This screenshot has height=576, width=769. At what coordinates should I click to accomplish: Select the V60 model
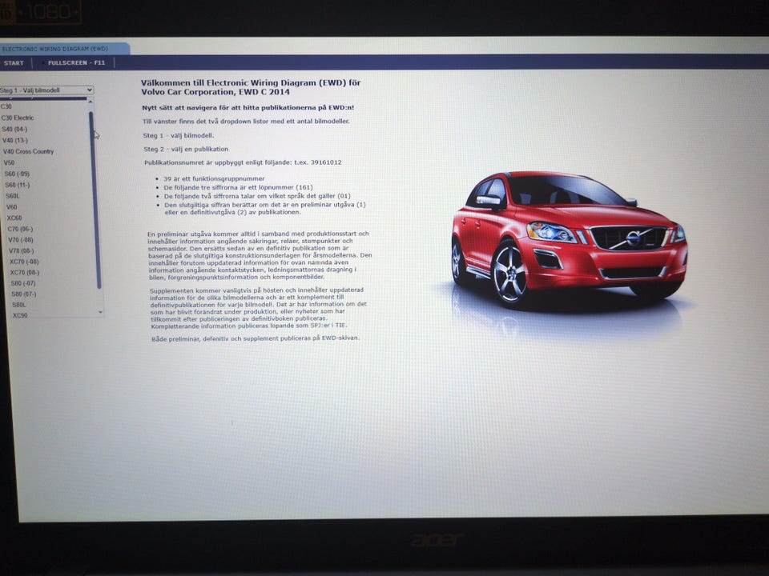point(12,207)
